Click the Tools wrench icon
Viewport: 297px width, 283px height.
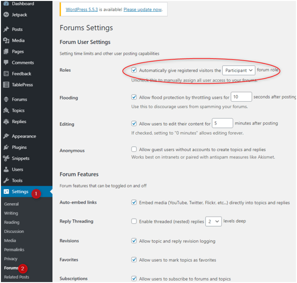[x=6, y=180]
